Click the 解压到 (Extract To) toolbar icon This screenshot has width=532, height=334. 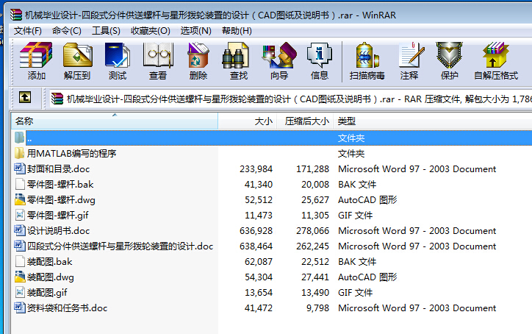click(77, 54)
